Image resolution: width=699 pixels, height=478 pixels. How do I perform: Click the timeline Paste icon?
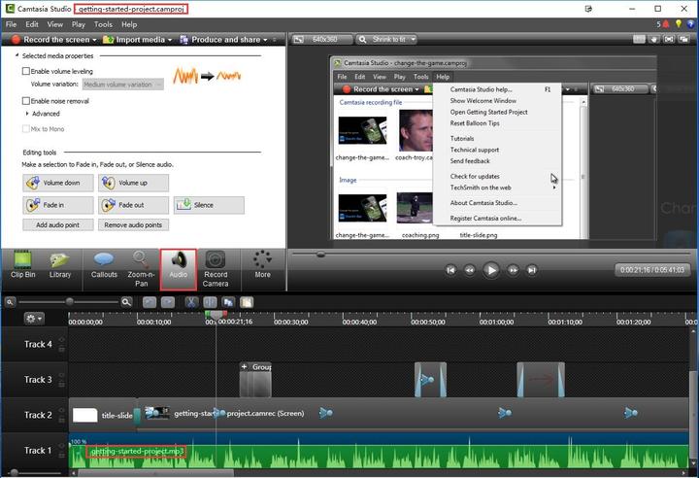click(x=247, y=302)
